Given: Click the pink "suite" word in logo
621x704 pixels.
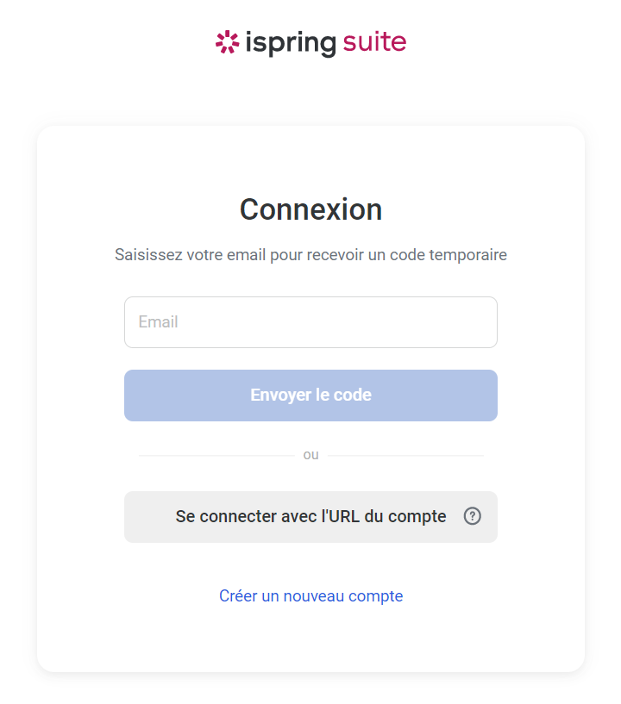Looking at the screenshot, I should 374,42.
